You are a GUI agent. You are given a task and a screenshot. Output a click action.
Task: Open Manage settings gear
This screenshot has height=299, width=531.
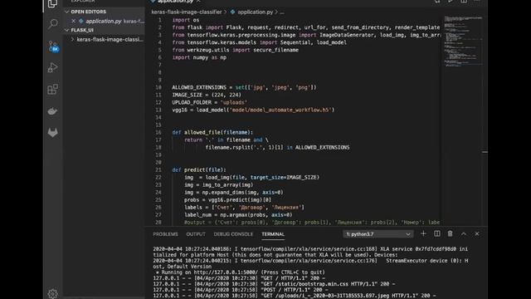(x=52, y=293)
